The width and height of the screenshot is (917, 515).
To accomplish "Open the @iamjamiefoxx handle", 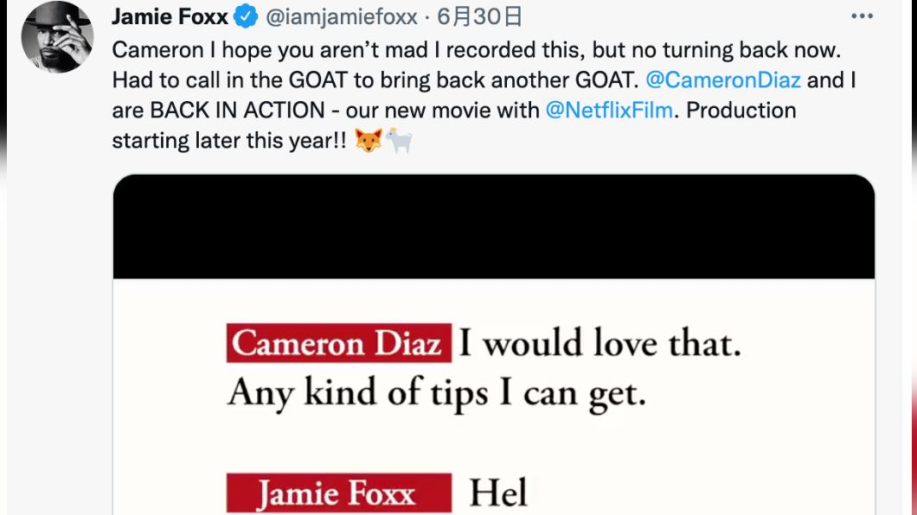I will [x=342, y=17].
